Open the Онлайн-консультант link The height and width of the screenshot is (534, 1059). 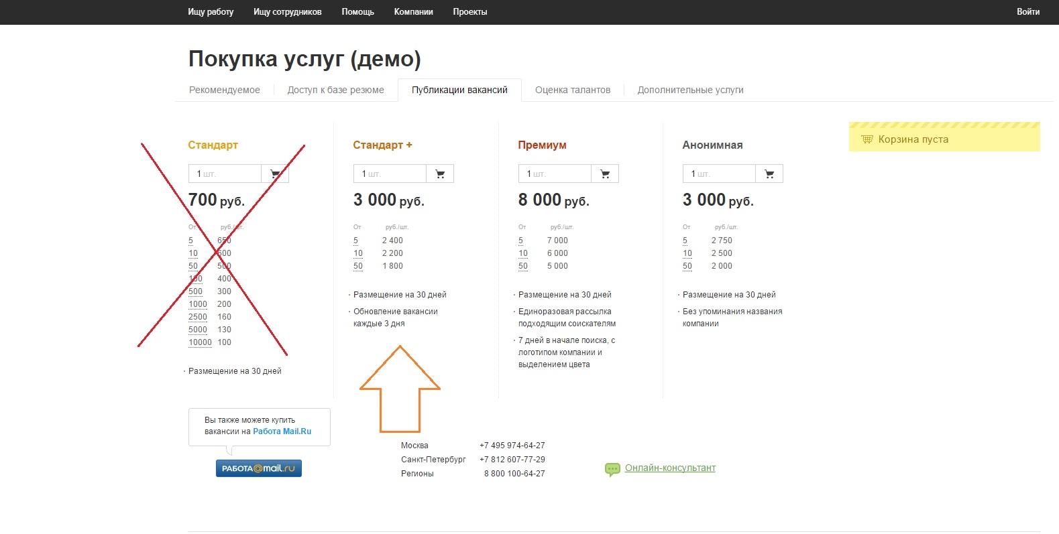pos(670,468)
